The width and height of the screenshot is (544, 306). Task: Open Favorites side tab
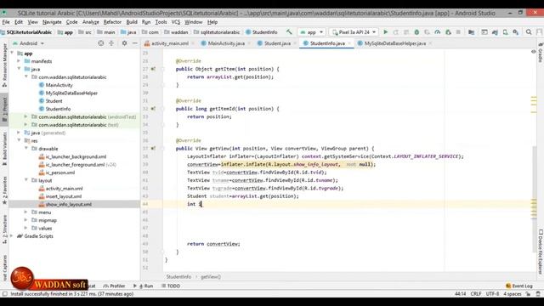click(4, 190)
